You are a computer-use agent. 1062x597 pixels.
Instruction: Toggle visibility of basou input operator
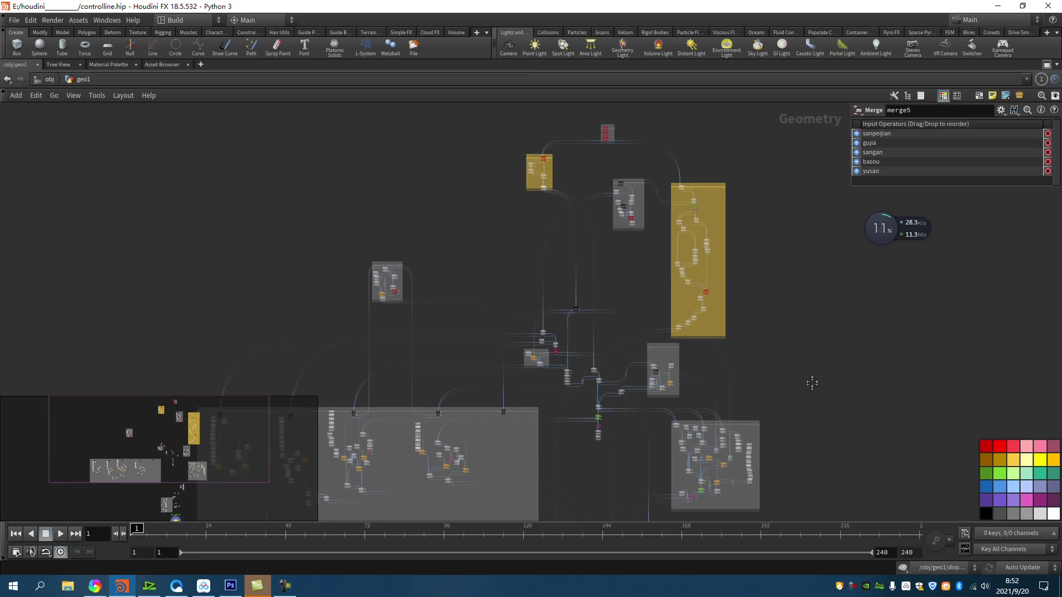pos(857,161)
